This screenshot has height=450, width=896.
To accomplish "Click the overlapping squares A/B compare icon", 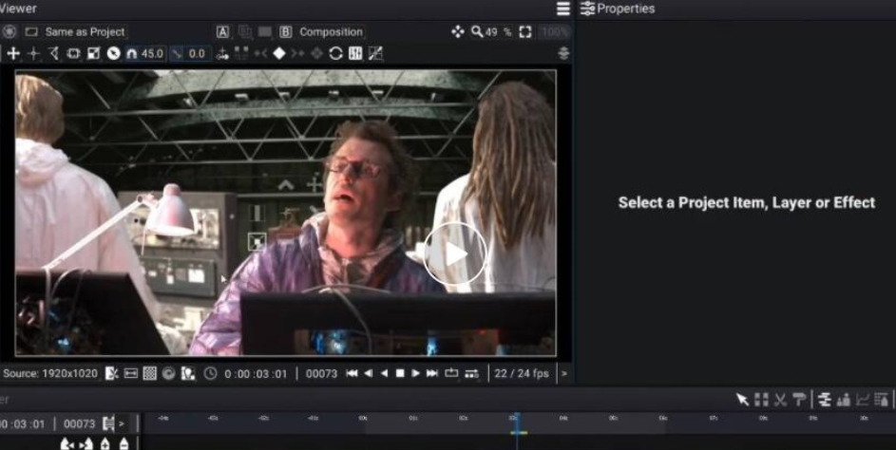I will click(245, 32).
